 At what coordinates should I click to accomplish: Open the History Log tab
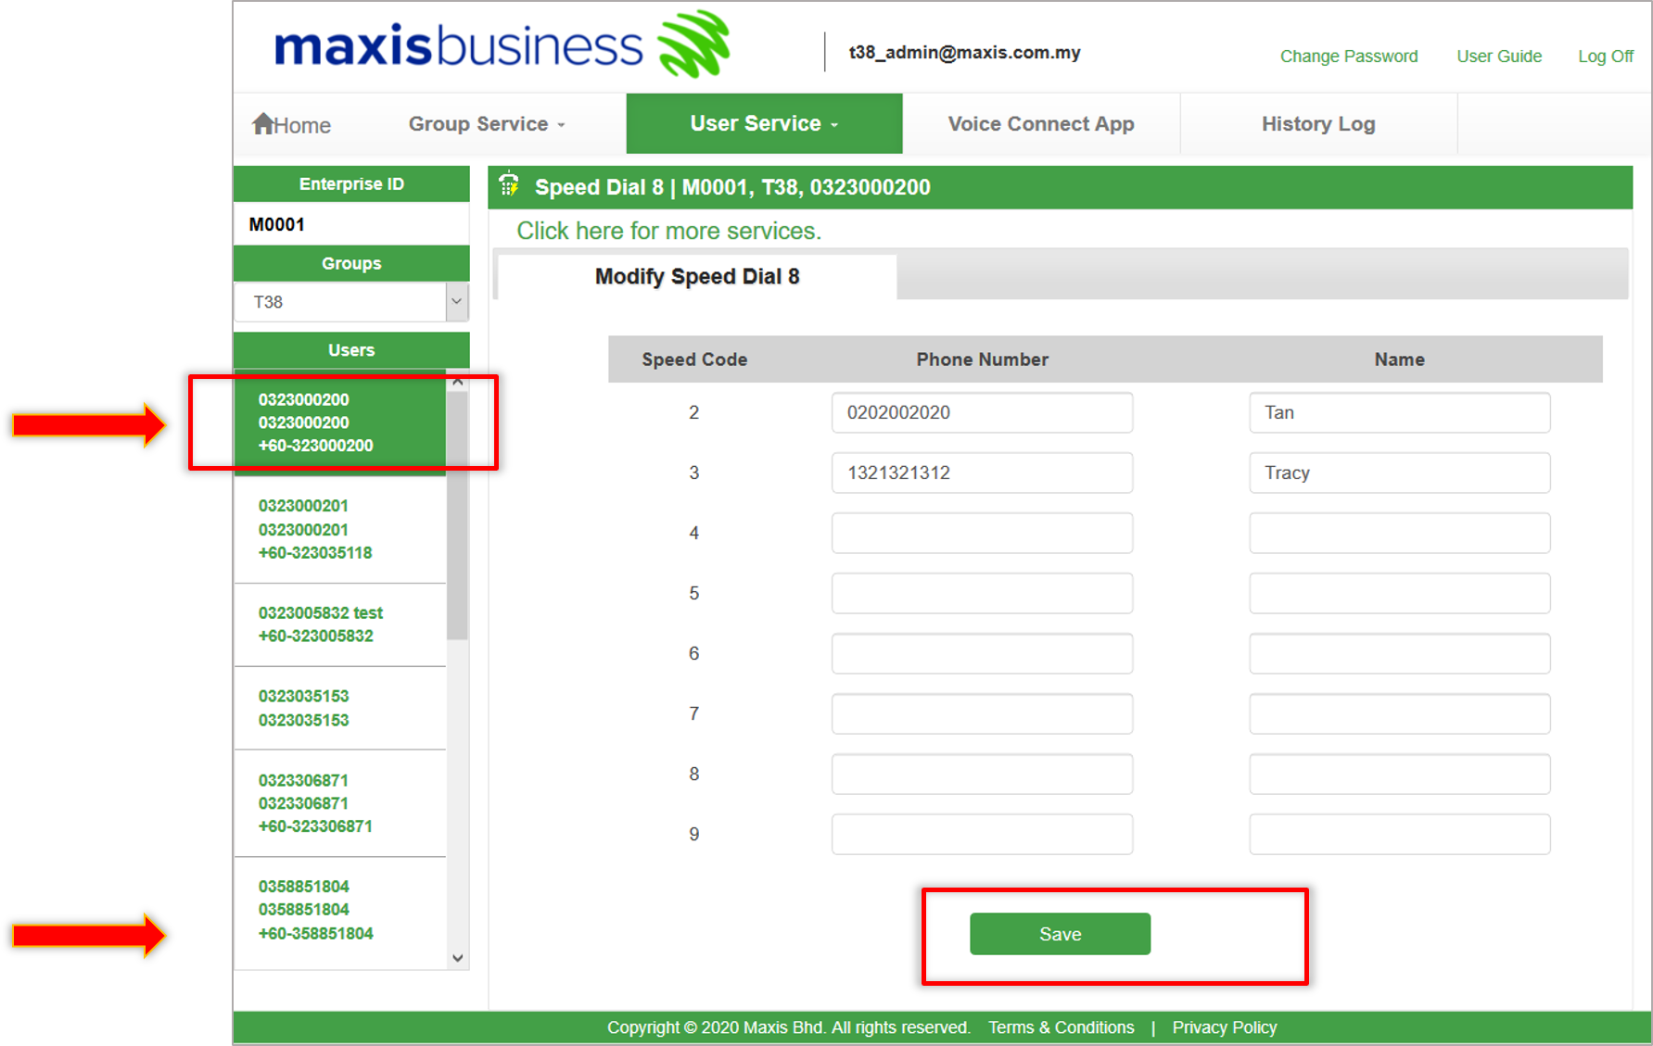click(x=1317, y=123)
